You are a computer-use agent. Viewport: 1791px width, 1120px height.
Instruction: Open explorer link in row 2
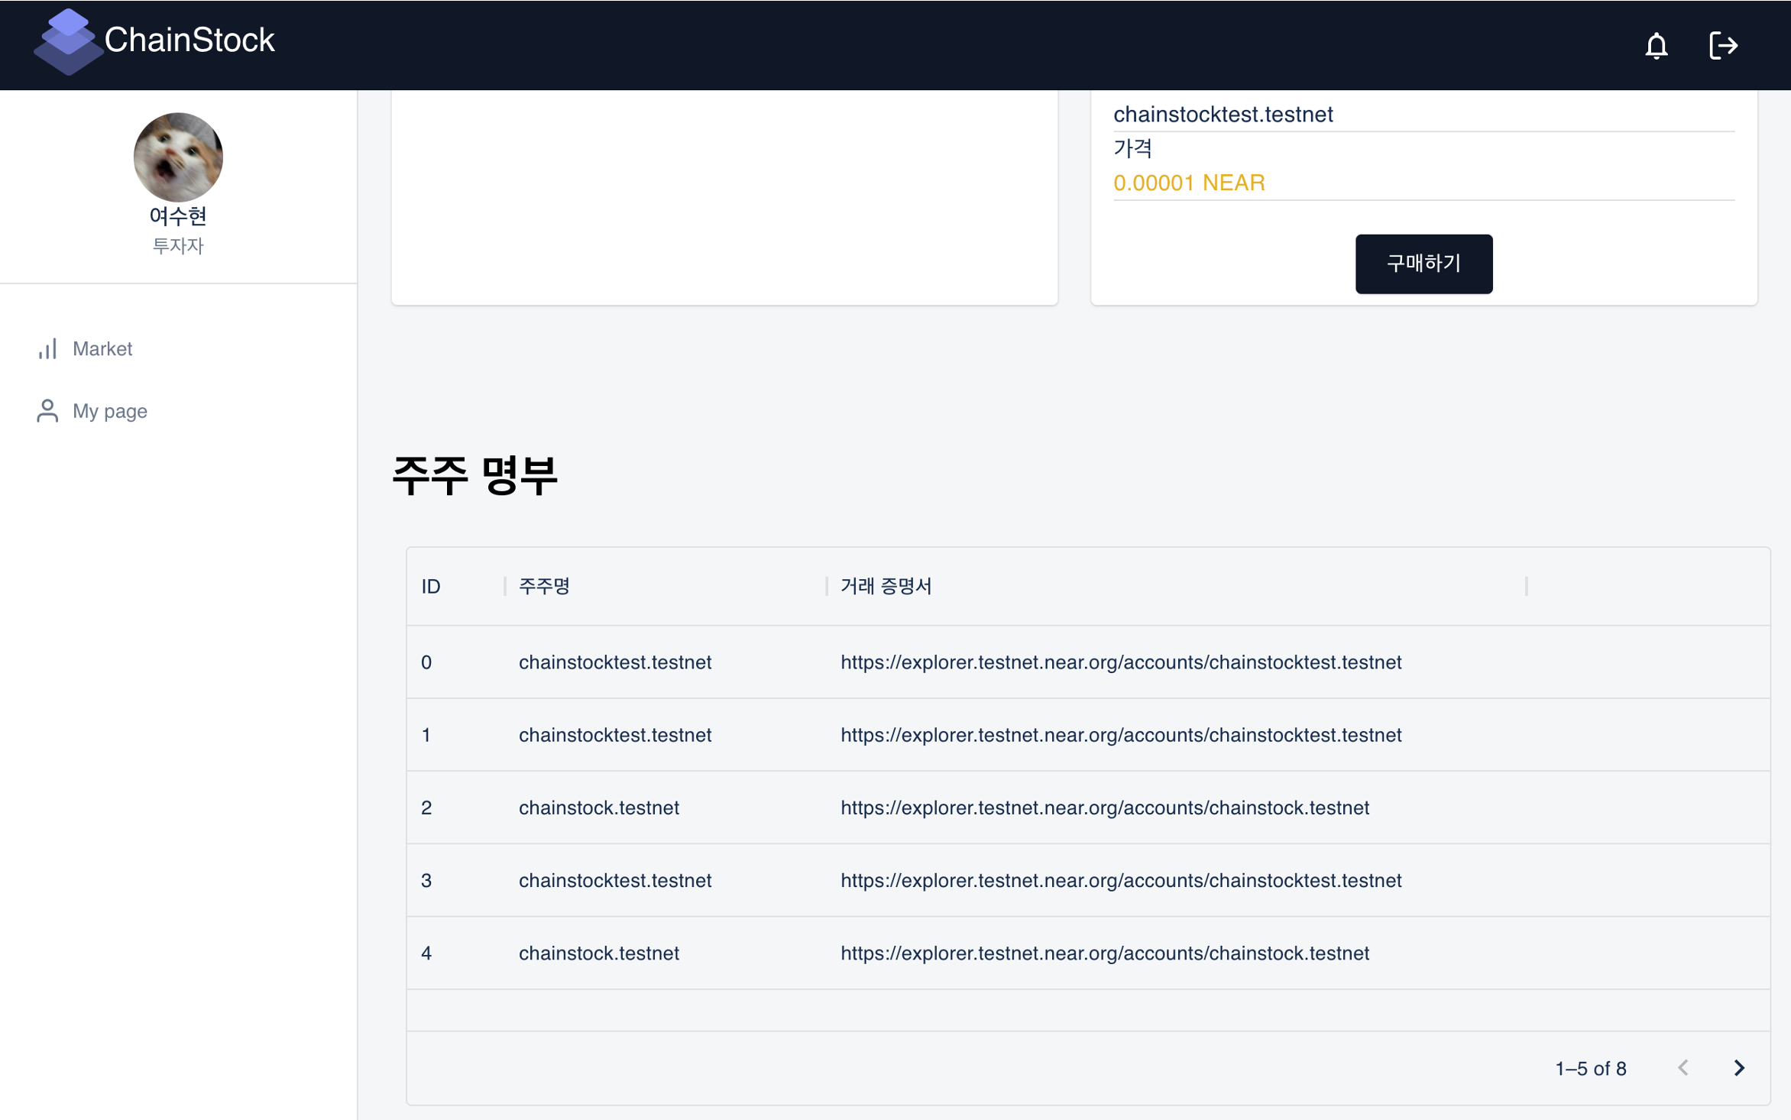pos(1104,808)
